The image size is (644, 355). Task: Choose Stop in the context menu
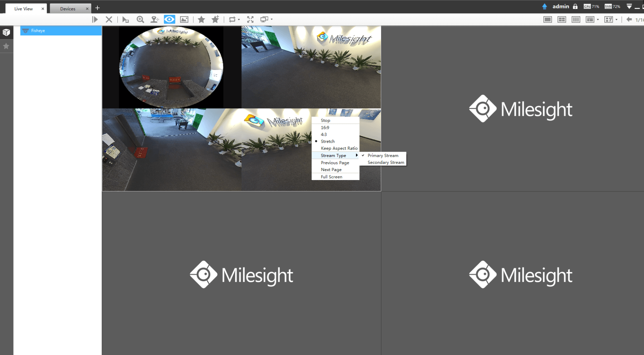point(335,120)
